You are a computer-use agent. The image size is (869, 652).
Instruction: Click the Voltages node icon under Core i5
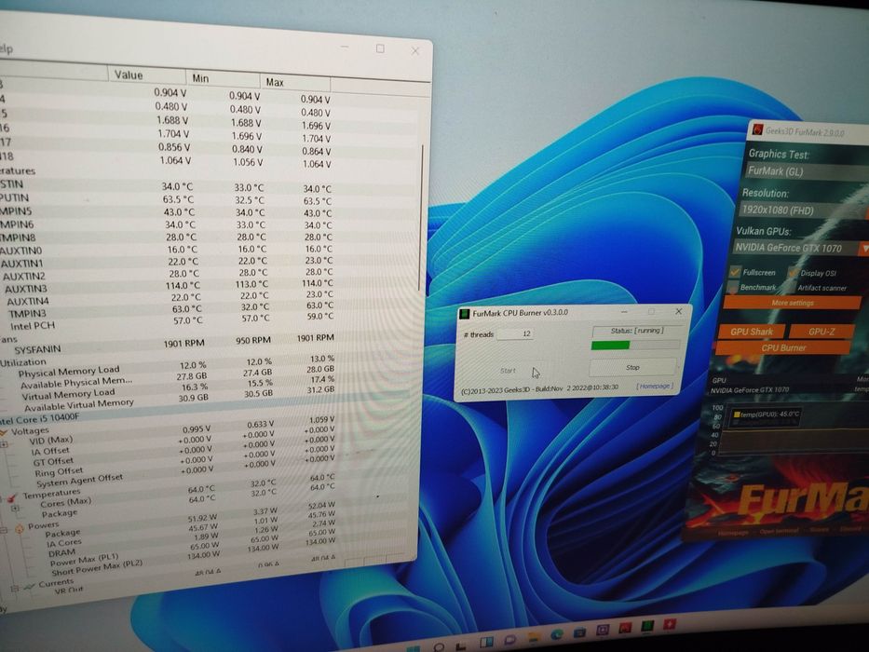5,432
